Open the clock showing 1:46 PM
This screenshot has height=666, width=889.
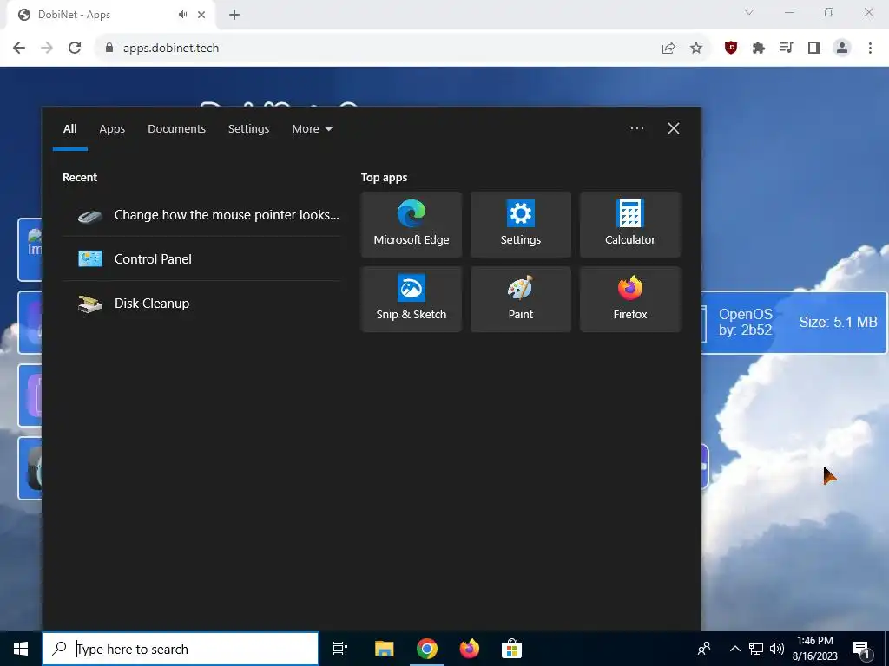coord(814,649)
